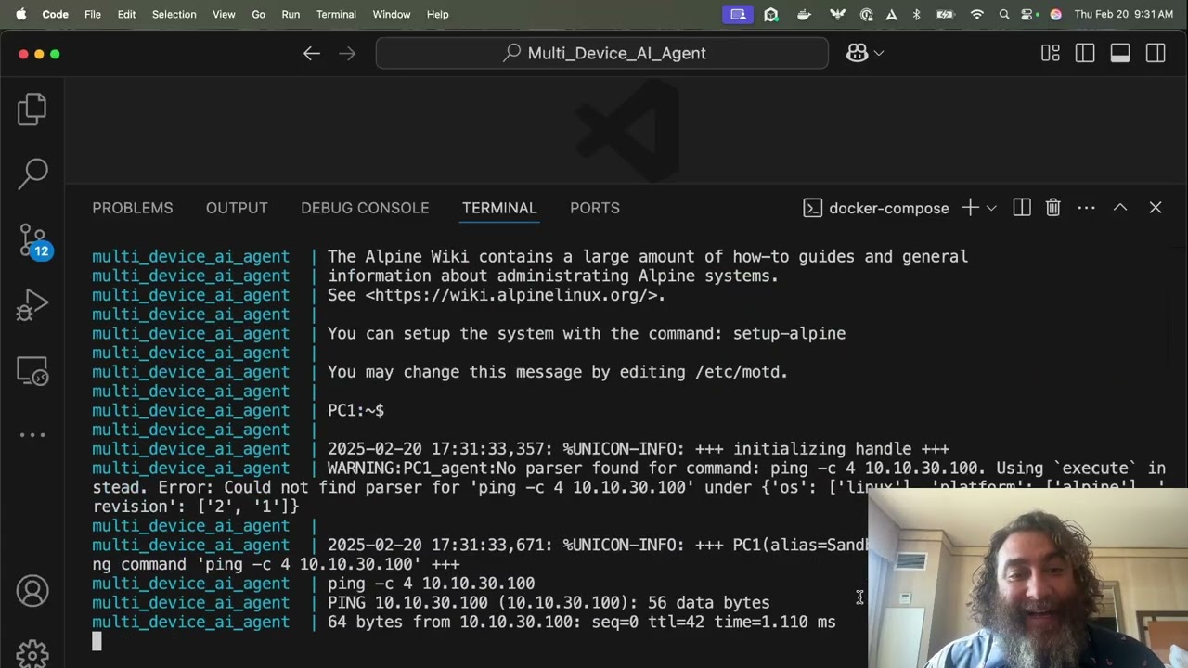
Task: Open the Customize Layout icon
Action: click(1050, 54)
